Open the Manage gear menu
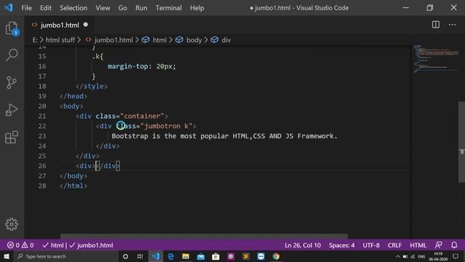This screenshot has width=465, height=262. pos(12,224)
